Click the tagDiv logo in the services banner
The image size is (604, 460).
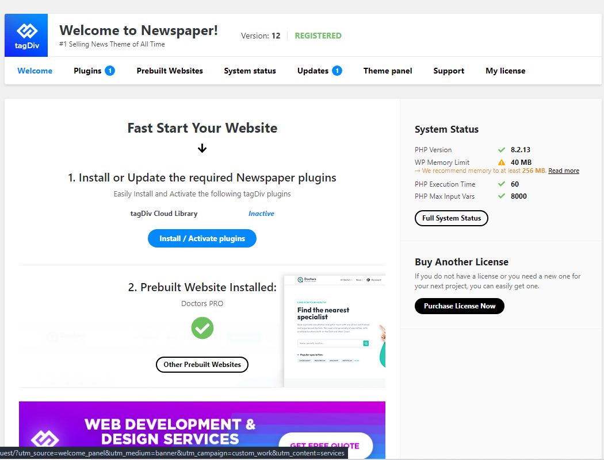pyautogui.click(x=45, y=440)
